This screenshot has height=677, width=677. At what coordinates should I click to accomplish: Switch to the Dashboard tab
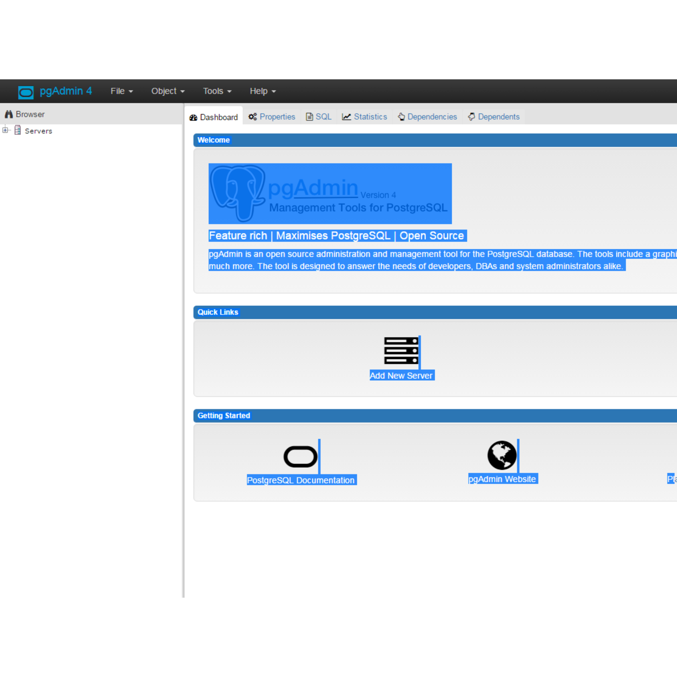[x=214, y=116]
